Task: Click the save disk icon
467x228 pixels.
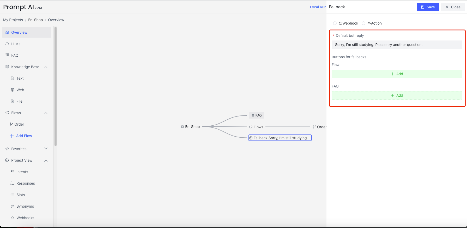Action: (423, 7)
